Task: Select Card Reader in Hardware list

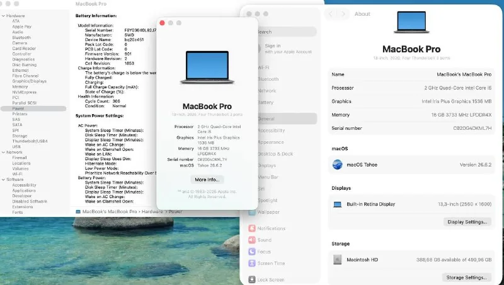Action: [24, 49]
